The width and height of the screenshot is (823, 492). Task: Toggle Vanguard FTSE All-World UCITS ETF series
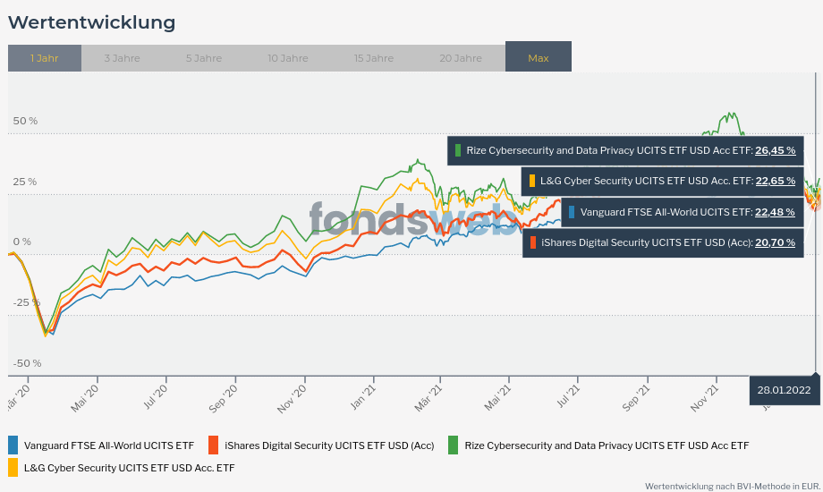[x=108, y=445]
